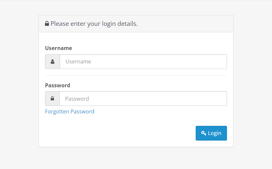
Task: Click the bold Username label
Action: point(58,48)
